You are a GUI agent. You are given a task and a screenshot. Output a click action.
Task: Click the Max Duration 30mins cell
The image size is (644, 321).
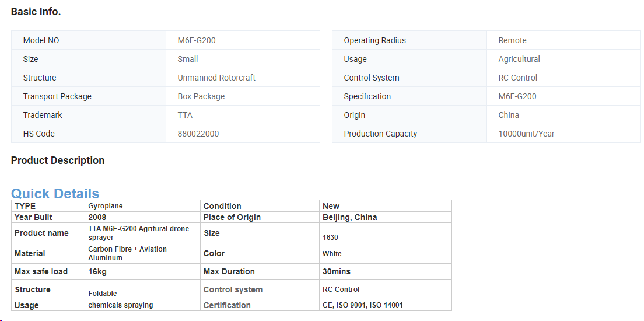[385, 271]
